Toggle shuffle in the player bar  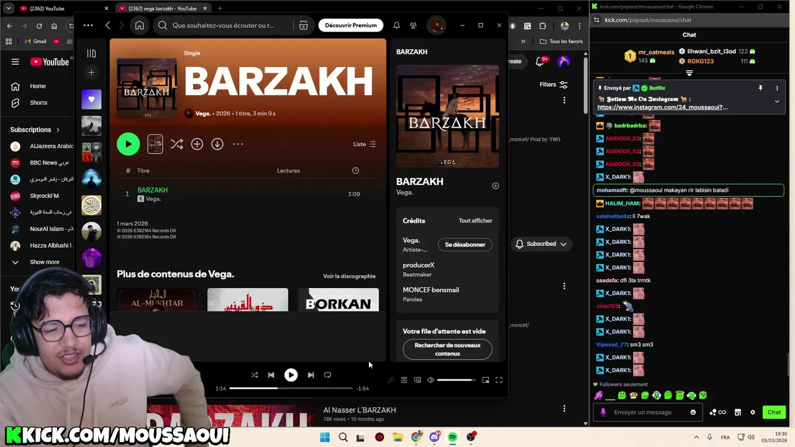click(254, 375)
